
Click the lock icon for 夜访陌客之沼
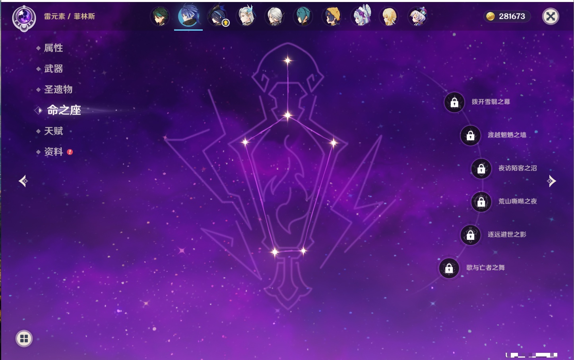click(x=481, y=168)
